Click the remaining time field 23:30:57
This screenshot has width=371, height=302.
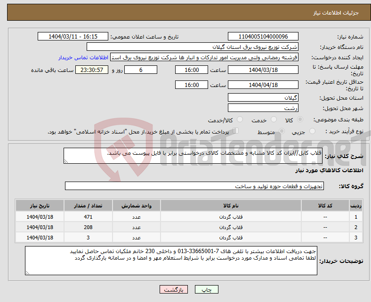coord(92,70)
